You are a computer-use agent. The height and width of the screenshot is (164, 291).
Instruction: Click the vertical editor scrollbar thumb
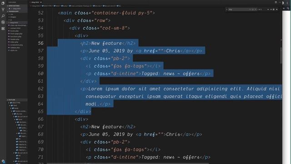pos(281,56)
